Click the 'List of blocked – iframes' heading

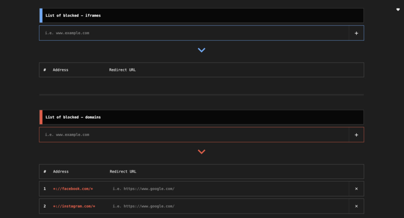(x=73, y=16)
